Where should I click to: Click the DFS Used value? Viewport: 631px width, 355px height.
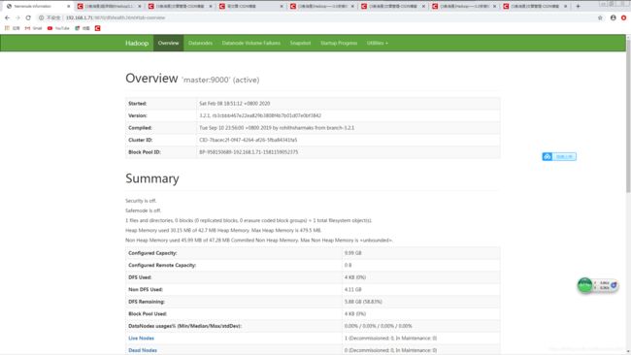[x=355, y=277]
